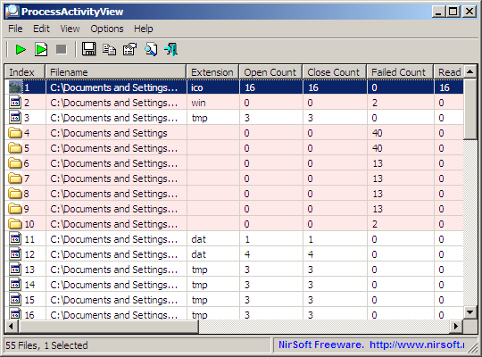
Task: Click the file icon of row 2
Action: tap(15, 103)
